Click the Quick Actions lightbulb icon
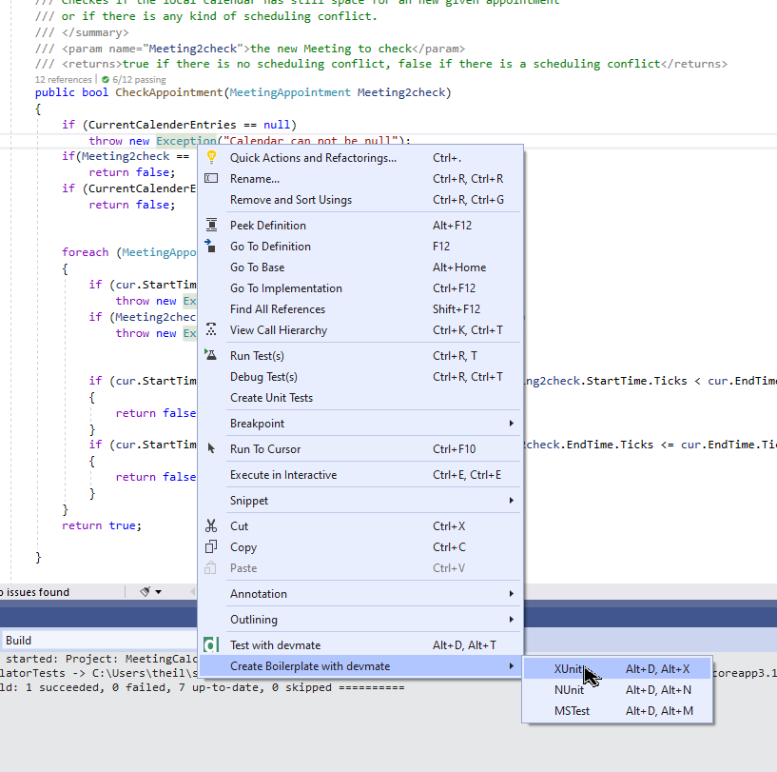 (211, 157)
